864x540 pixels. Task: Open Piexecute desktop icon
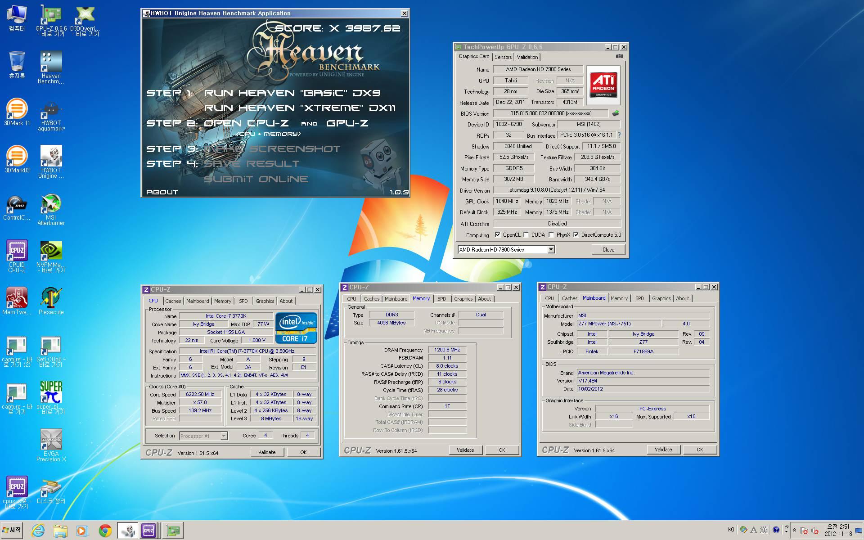click(51, 301)
